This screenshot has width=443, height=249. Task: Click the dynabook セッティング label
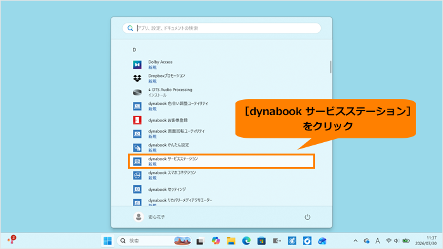167,190
